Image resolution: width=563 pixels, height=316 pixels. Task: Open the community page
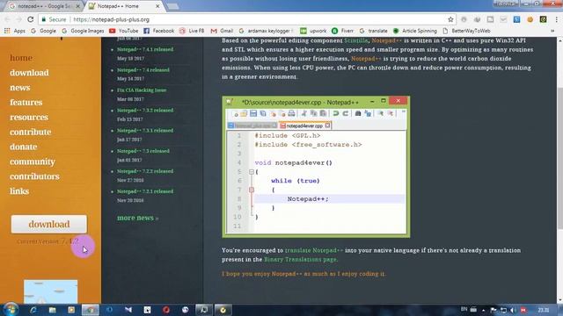point(33,162)
